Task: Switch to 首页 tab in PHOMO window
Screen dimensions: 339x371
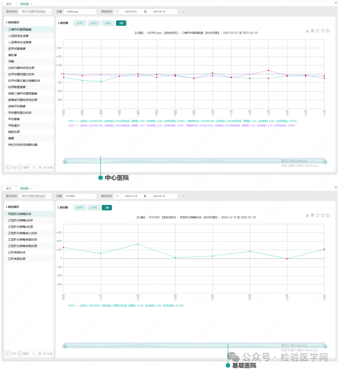Action: click(x=9, y=189)
